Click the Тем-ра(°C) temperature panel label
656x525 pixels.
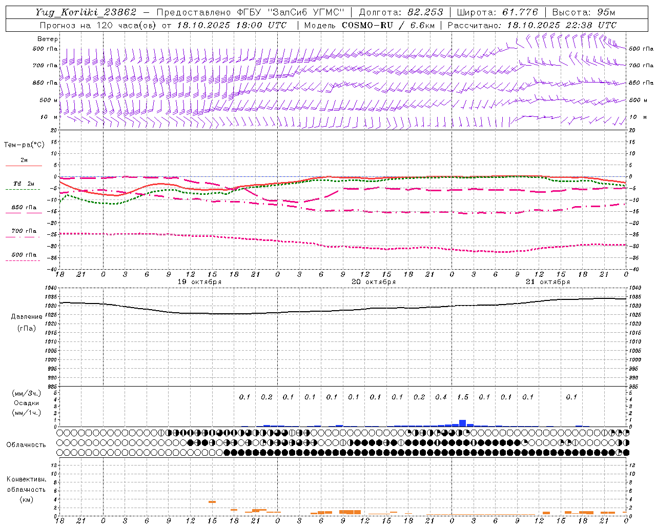coord(24,145)
